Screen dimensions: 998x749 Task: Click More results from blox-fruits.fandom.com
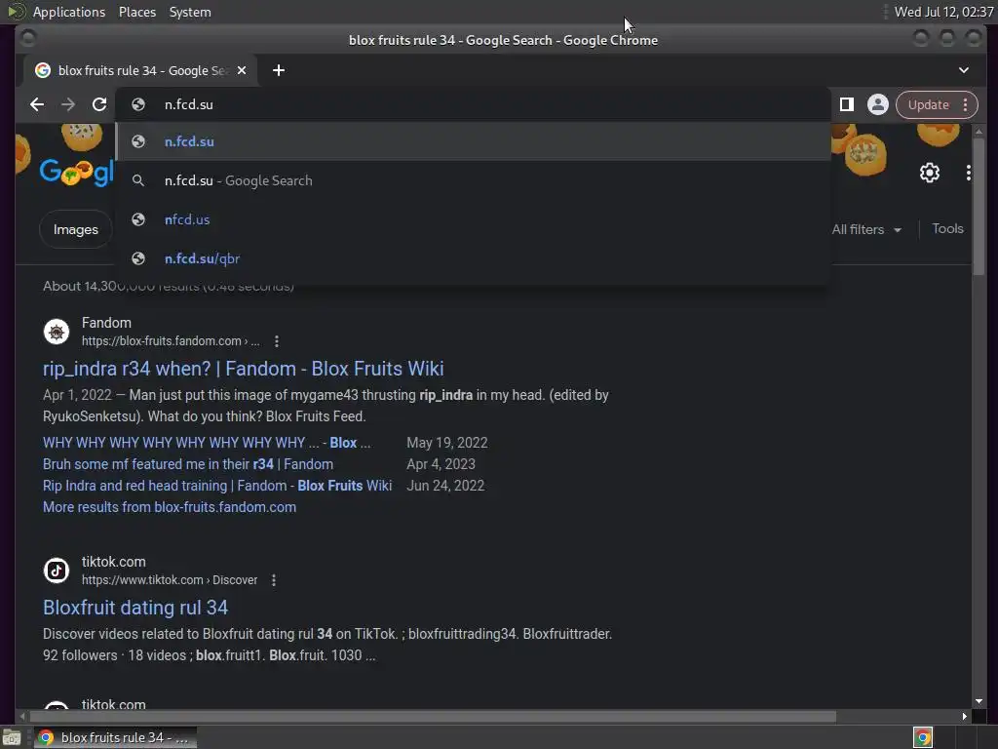point(170,507)
